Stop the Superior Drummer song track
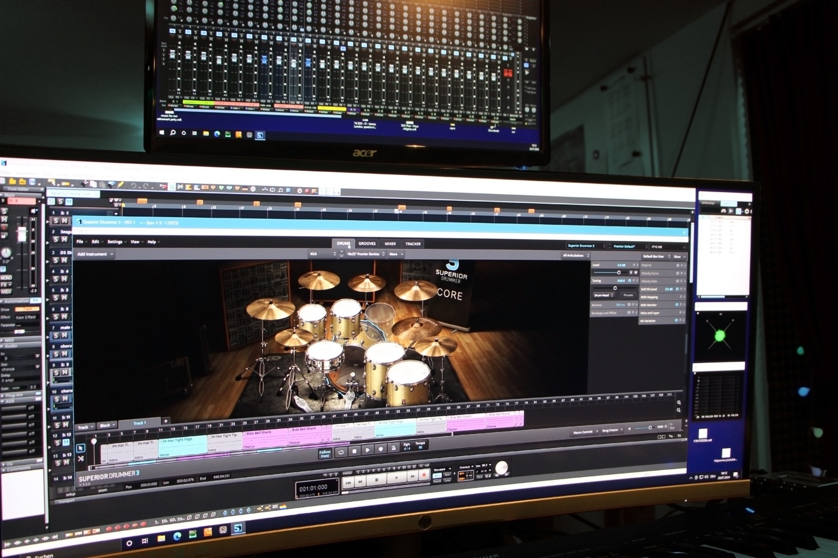The image size is (838, 558). point(354,451)
